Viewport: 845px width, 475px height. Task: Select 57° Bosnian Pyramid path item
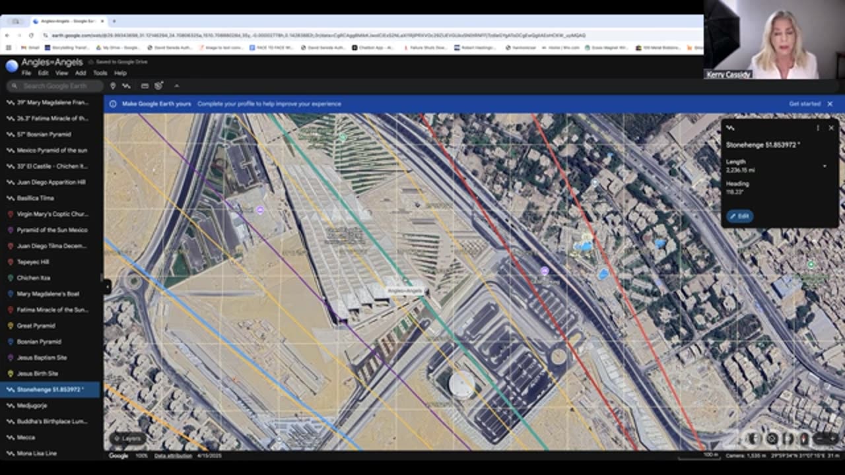50,134
